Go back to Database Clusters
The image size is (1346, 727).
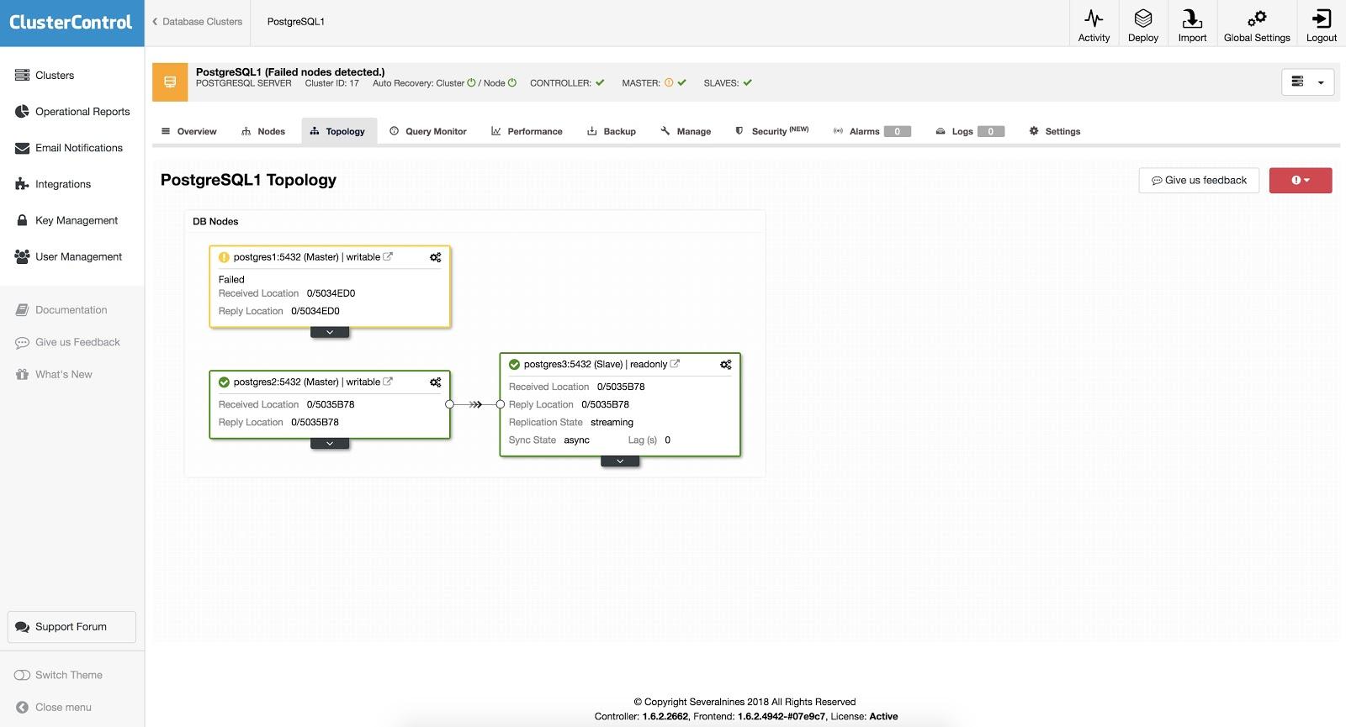(x=198, y=22)
